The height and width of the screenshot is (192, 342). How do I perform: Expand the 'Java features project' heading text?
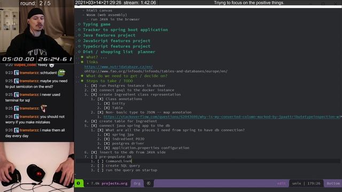coord(109,35)
